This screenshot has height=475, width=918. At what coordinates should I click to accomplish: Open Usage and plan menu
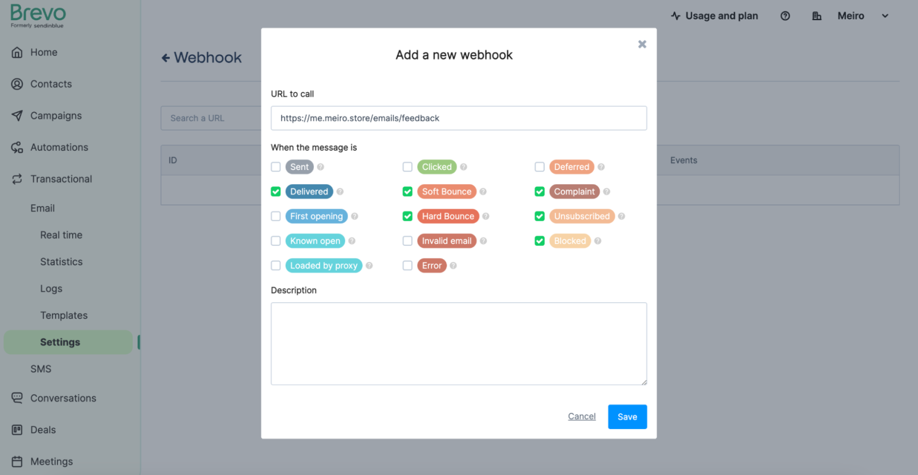point(715,16)
